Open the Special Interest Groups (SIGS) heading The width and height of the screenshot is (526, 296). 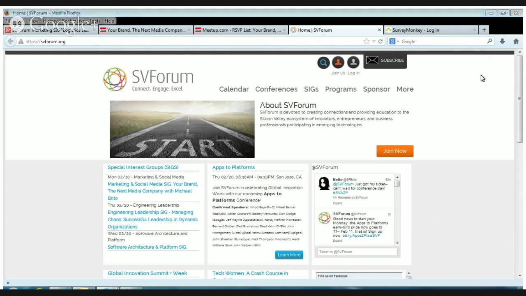(x=143, y=167)
